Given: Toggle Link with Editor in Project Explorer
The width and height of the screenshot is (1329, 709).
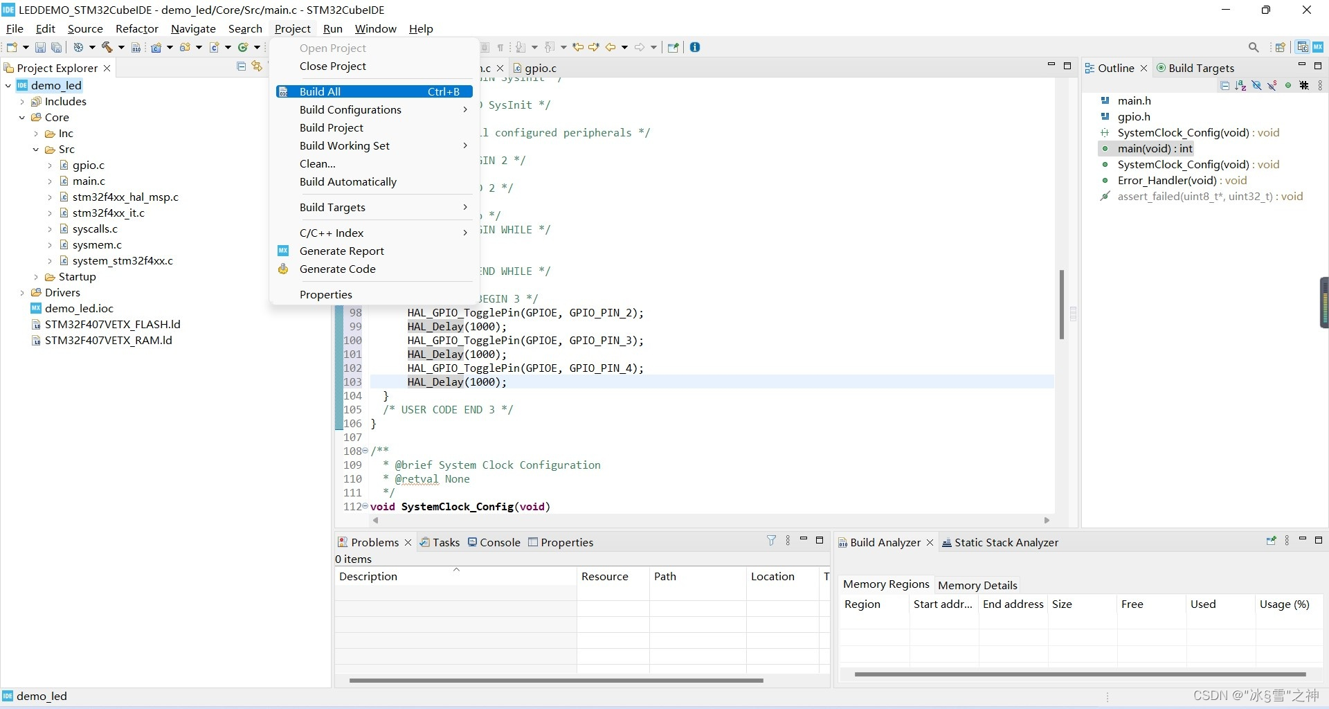Looking at the screenshot, I should (257, 66).
